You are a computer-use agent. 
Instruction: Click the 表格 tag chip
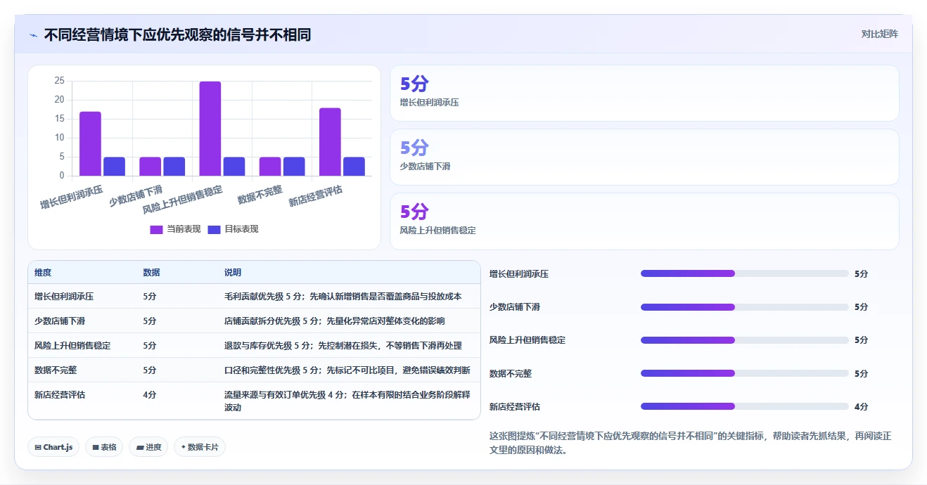coord(104,447)
